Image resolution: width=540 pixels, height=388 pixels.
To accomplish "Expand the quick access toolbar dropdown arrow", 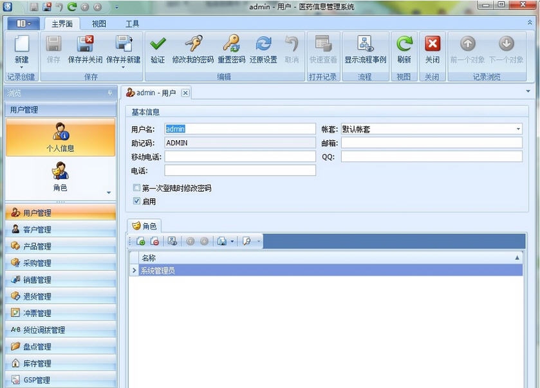I will [x=116, y=6].
